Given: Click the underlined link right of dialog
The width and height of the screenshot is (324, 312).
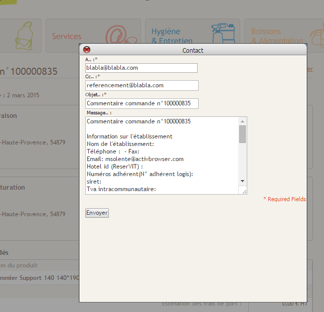Looking at the screenshot, I should coord(310,69).
